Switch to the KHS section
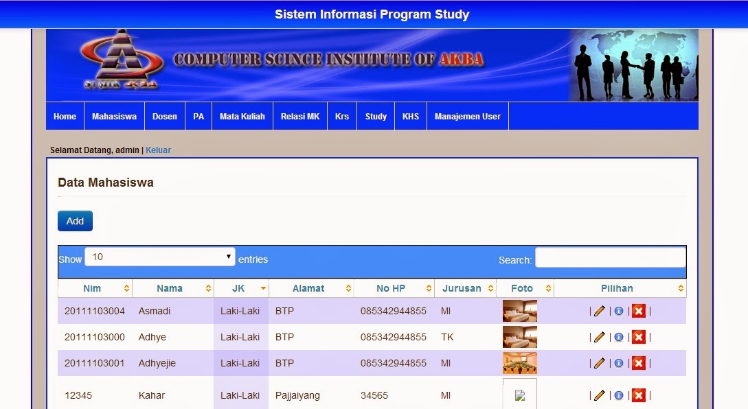This screenshot has height=409, width=748. pyautogui.click(x=411, y=116)
